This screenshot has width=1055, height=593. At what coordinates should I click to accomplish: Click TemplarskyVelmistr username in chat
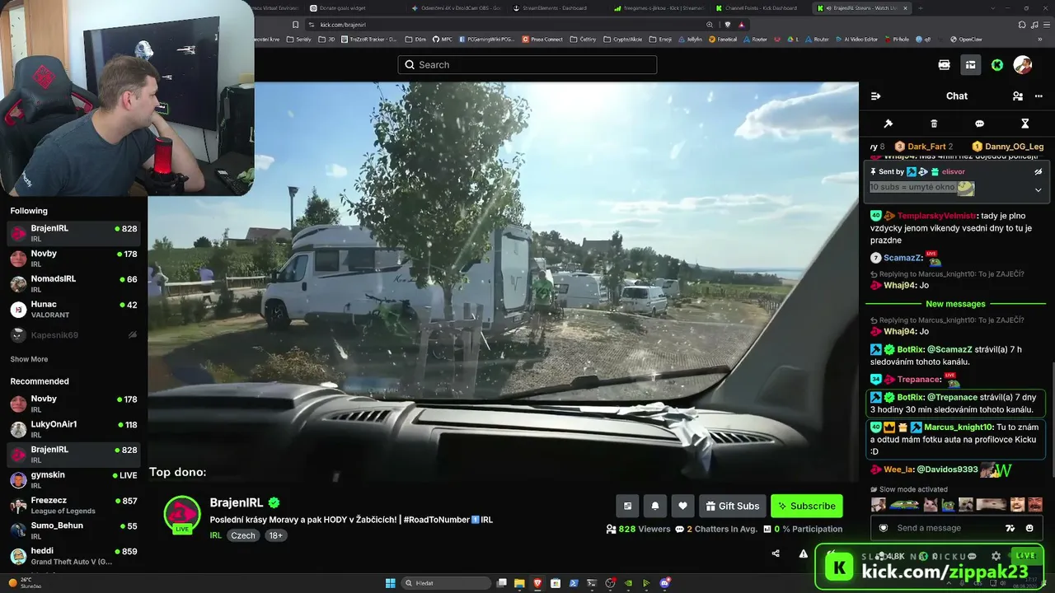click(937, 216)
